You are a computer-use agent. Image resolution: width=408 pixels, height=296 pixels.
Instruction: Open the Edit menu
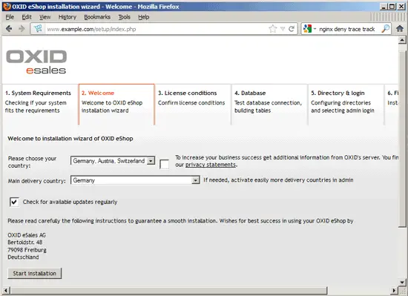[x=27, y=17]
